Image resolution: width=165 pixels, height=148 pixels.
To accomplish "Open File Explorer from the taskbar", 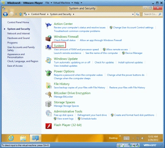I will [x=23, y=138].
